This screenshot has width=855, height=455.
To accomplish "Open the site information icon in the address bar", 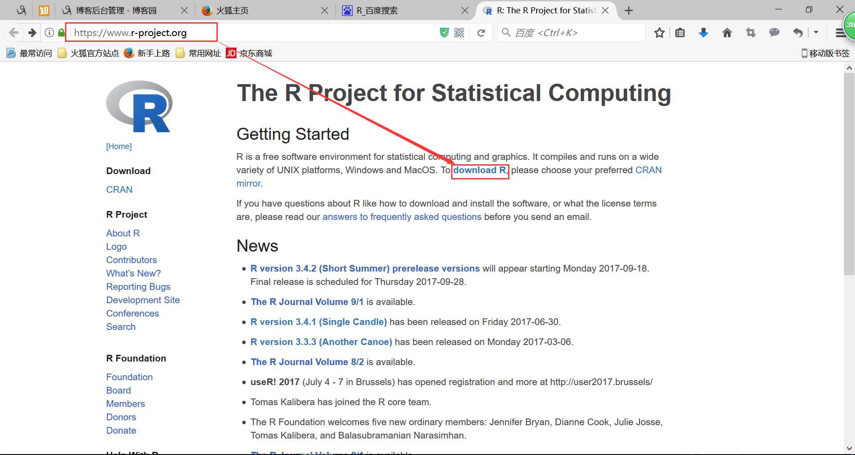I will 49,32.
